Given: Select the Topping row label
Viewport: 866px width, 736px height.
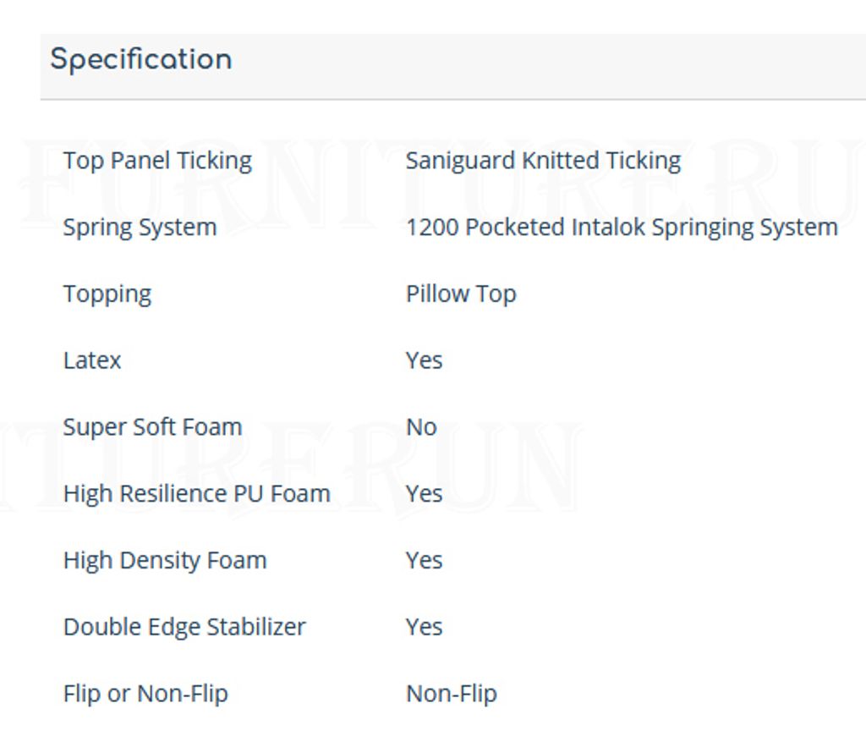Looking at the screenshot, I should point(107,294).
